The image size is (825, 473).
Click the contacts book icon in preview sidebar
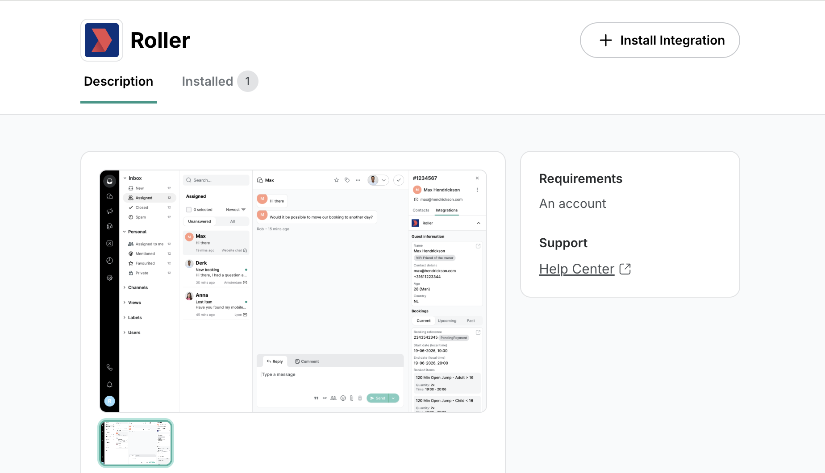109,244
